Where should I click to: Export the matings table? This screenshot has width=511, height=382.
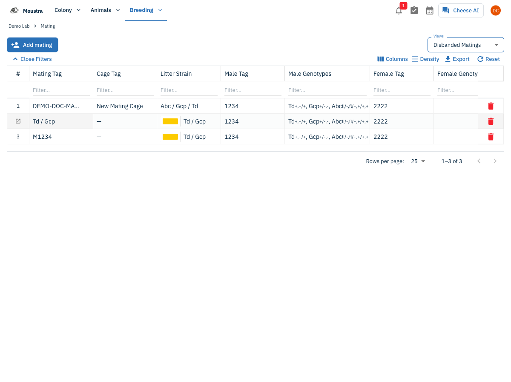457,59
